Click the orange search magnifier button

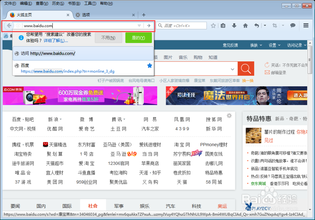246,69
